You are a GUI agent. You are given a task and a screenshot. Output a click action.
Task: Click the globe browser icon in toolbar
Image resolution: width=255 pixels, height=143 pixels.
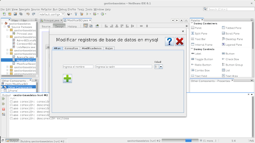pos(69,14)
